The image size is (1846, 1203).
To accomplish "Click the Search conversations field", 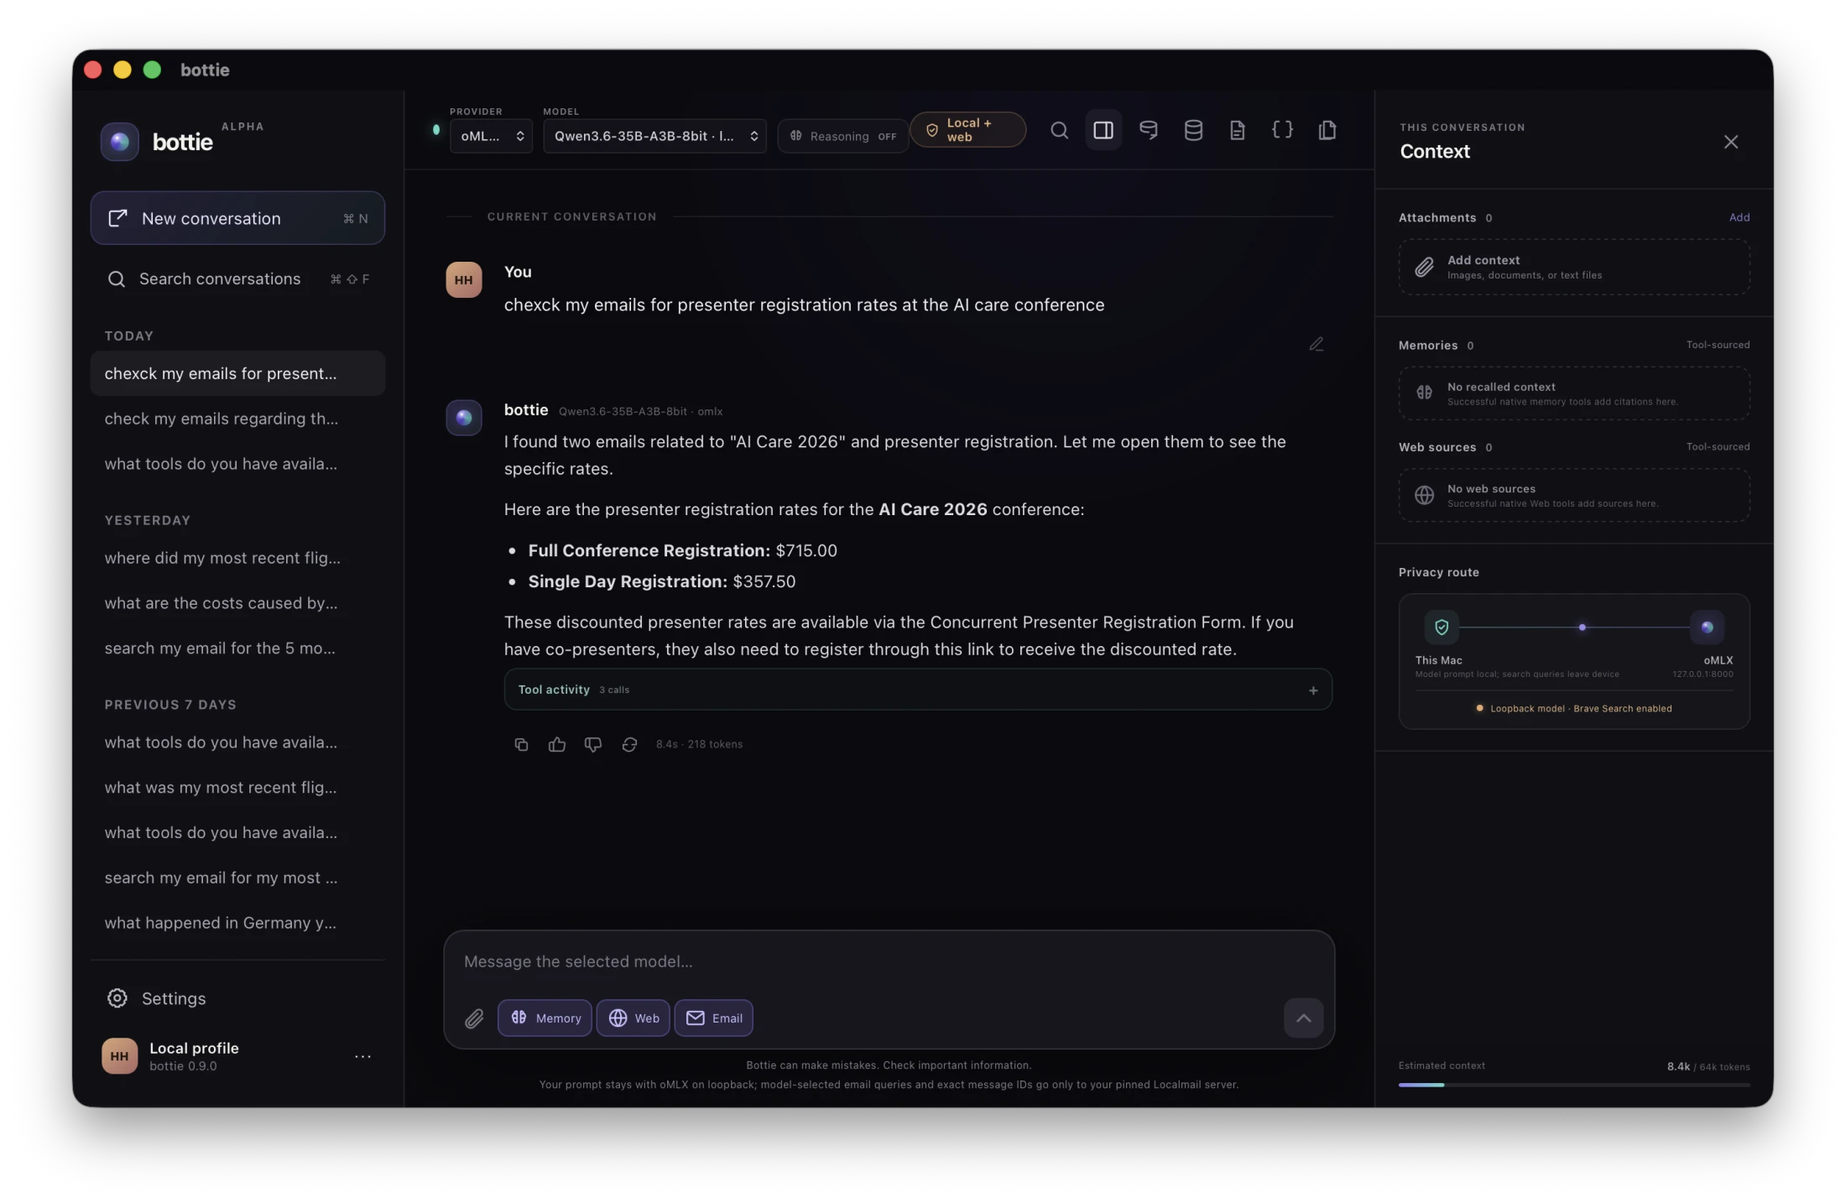I will [x=237, y=279].
